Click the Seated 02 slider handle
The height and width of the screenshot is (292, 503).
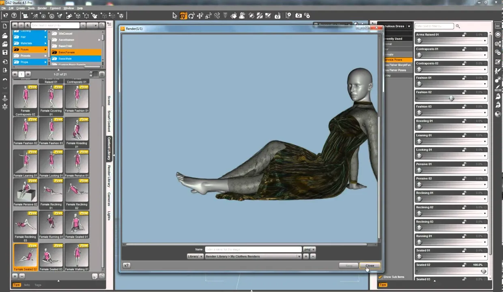tap(483, 271)
